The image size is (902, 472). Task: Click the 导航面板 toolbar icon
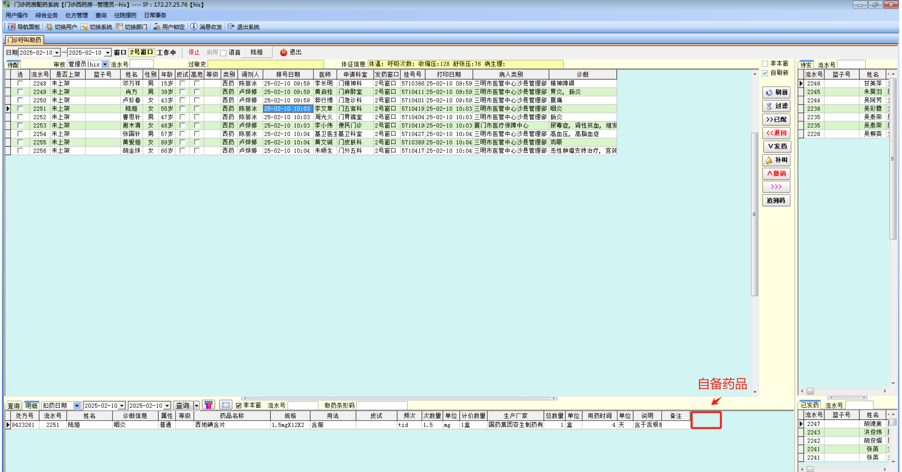pyautogui.click(x=12, y=27)
